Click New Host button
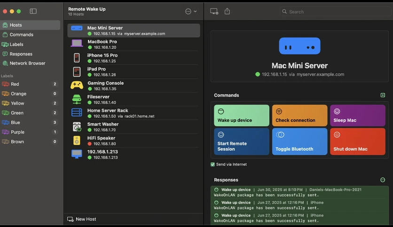Image resolution: width=393 pixels, height=227 pixels. click(x=82, y=219)
